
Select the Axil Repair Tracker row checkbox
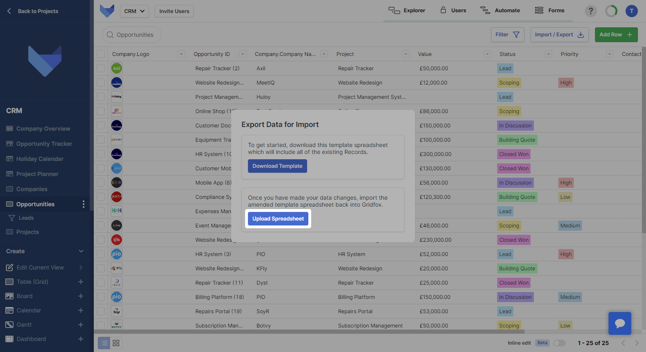pyautogui.click(x=101, y=68)
